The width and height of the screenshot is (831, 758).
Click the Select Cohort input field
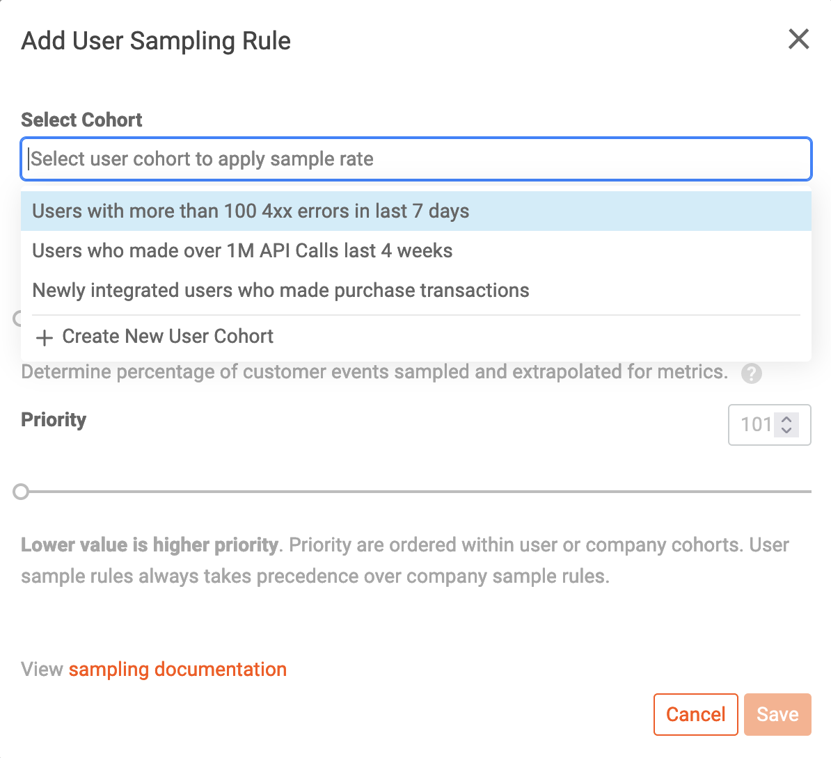point(415,159)
